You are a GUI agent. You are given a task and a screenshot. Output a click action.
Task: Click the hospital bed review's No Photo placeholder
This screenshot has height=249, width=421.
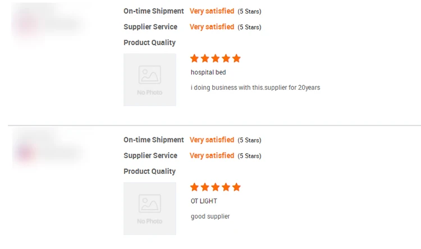click(150, 80)
